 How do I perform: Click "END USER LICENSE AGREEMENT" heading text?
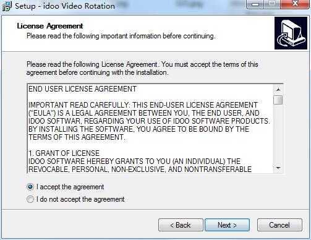tap(82, 89)
